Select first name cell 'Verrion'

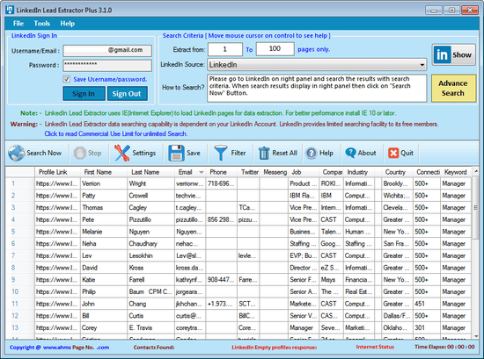104,183
